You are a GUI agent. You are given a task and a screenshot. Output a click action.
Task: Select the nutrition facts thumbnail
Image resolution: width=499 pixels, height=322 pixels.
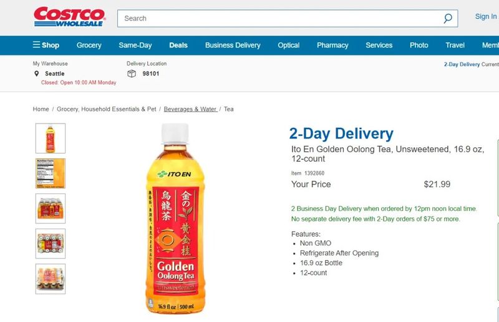coord(51,173)
